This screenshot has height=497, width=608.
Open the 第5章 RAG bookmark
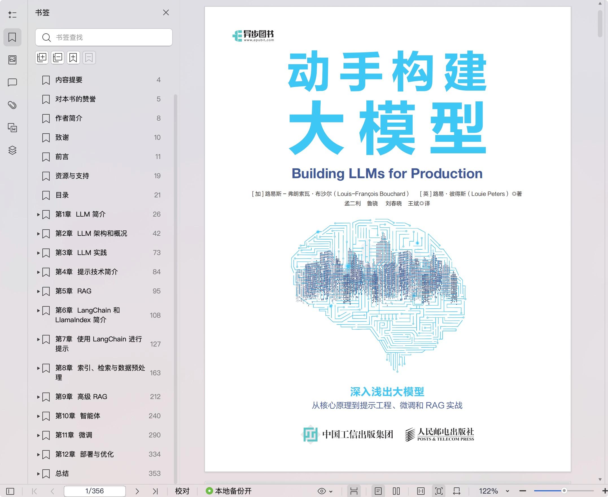73,291
